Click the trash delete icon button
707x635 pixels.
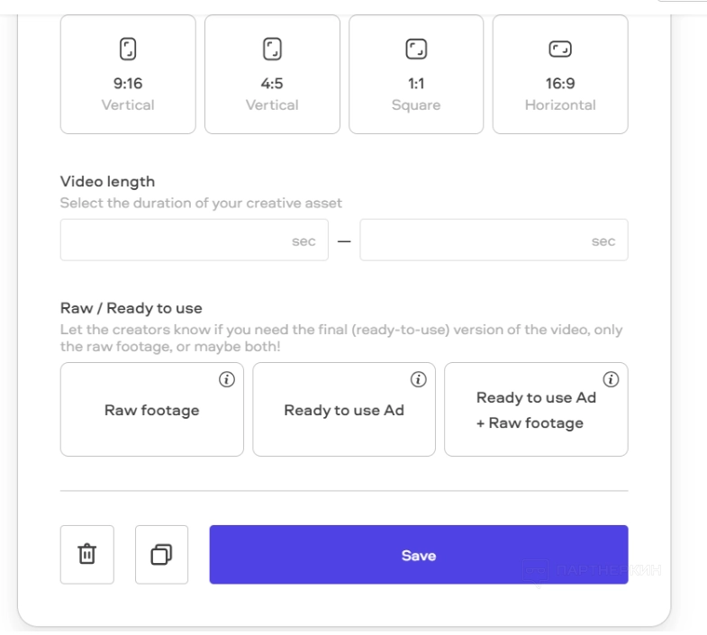[87, 555]
